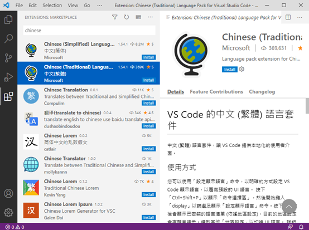This screenshot has height=230, width=309.
Task: Open Views and More Actions in Extensions panel
Action: 150,17
